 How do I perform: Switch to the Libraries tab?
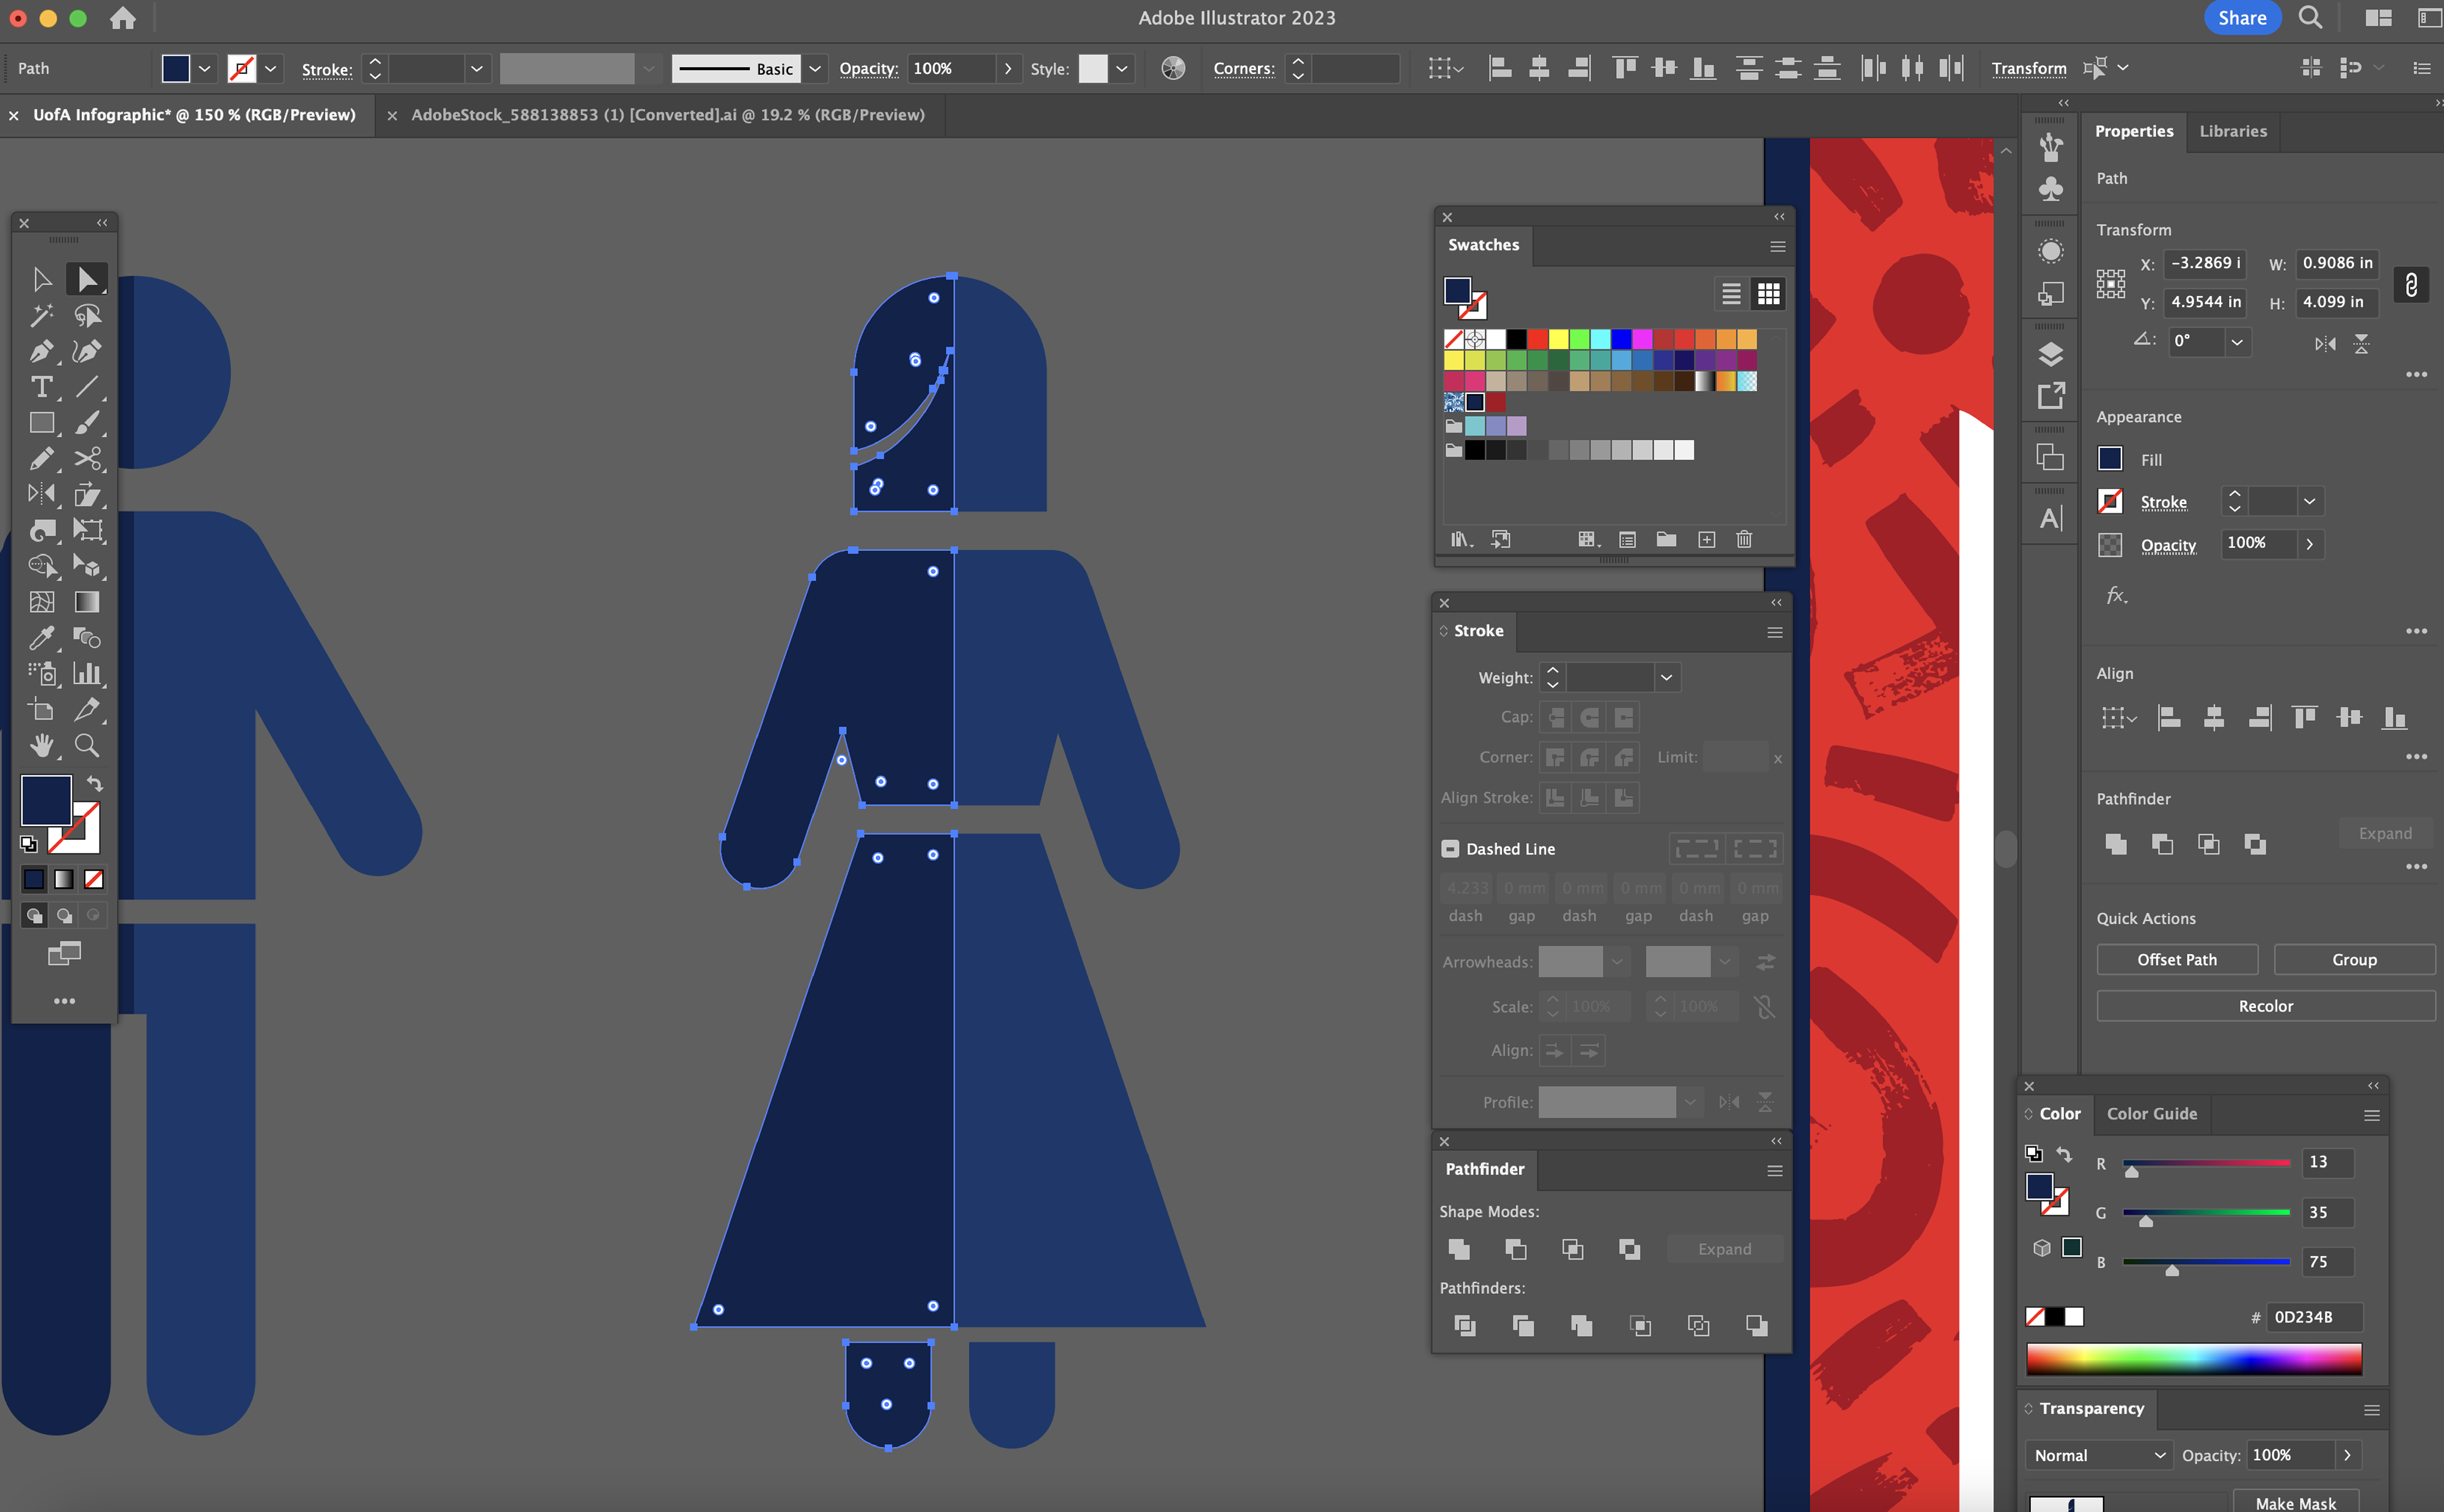[2232, 131]
